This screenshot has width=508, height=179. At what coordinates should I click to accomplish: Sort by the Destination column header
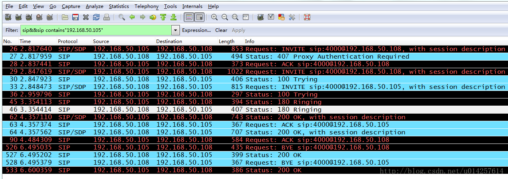point(186,41)
